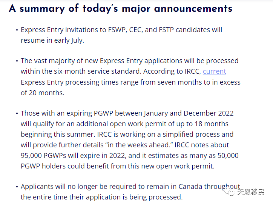Click the "A summary of today's major announcements" heading
The image size is (273, 204).
point(121,8)
